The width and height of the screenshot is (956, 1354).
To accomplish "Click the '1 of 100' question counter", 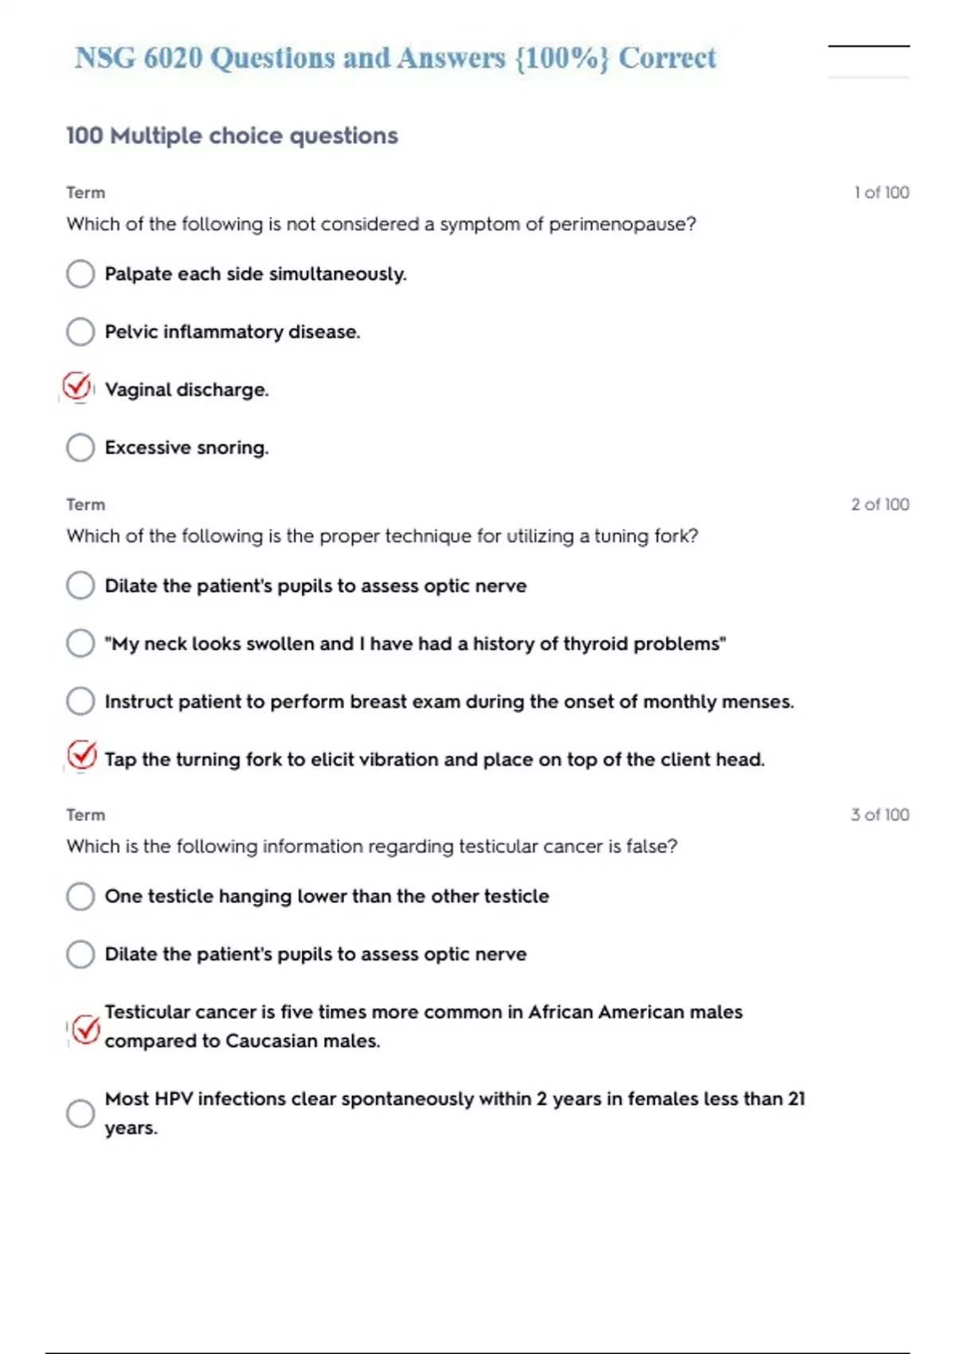I will click(881, 193).
